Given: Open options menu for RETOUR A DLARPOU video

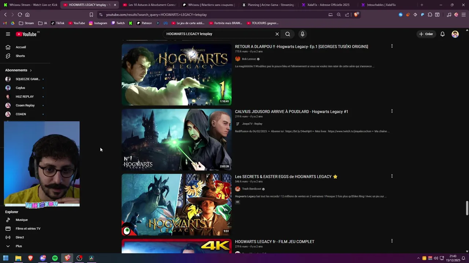Looking at the screenshot, I should pos(392,46).
